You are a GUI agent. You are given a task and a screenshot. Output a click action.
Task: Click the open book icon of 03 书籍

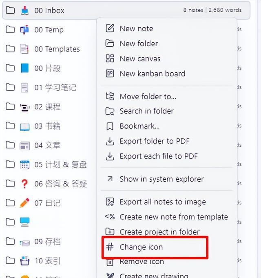pyautogui.click(x=24, y=126)
